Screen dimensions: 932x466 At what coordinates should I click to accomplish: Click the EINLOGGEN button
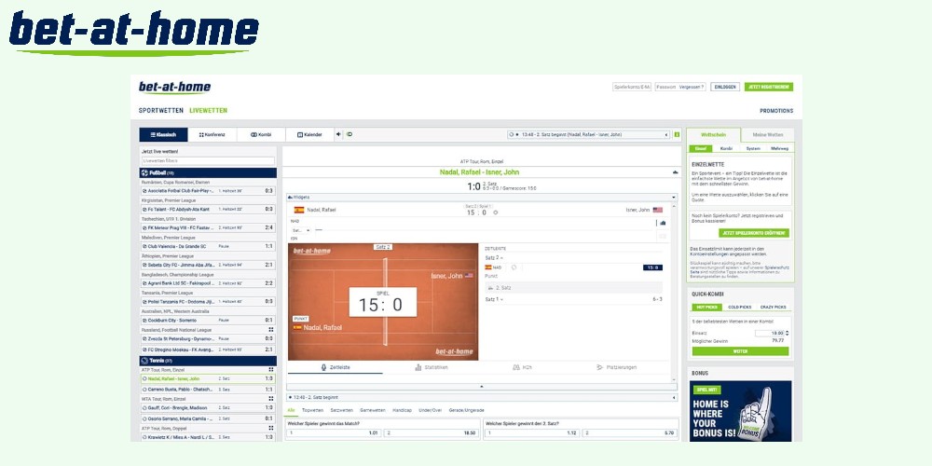(725, 87)
